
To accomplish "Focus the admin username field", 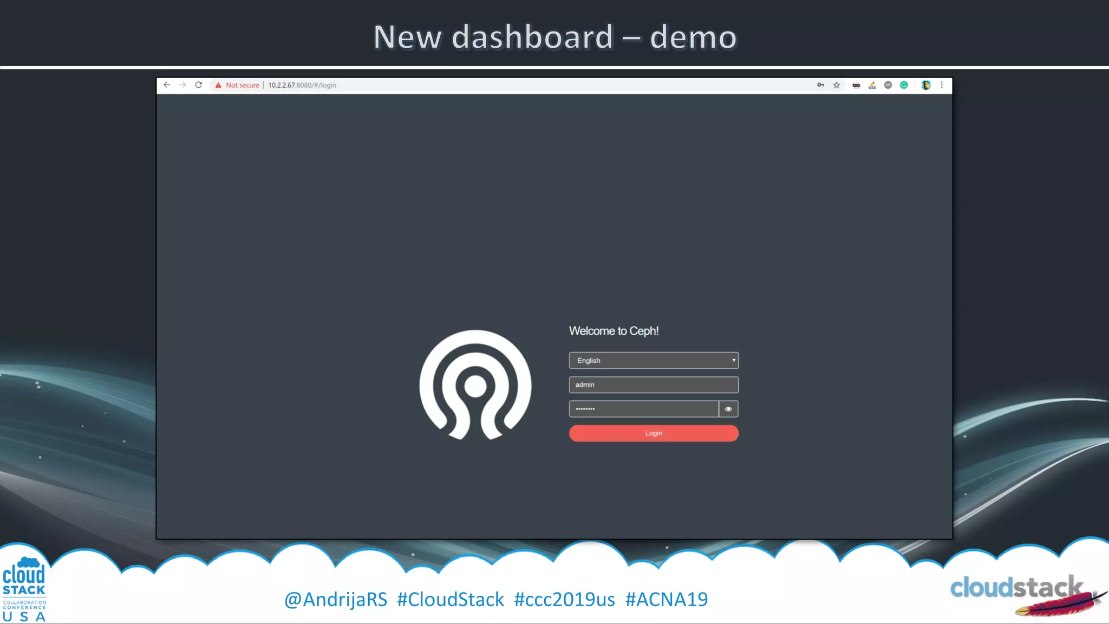I will pos(654,385).
